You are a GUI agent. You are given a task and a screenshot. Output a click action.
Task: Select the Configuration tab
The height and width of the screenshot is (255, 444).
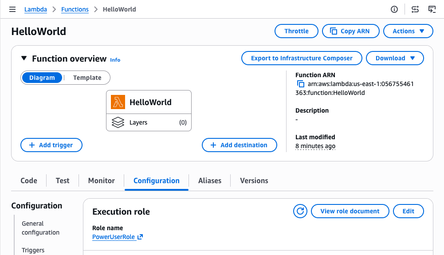click(x=156, y=180)
